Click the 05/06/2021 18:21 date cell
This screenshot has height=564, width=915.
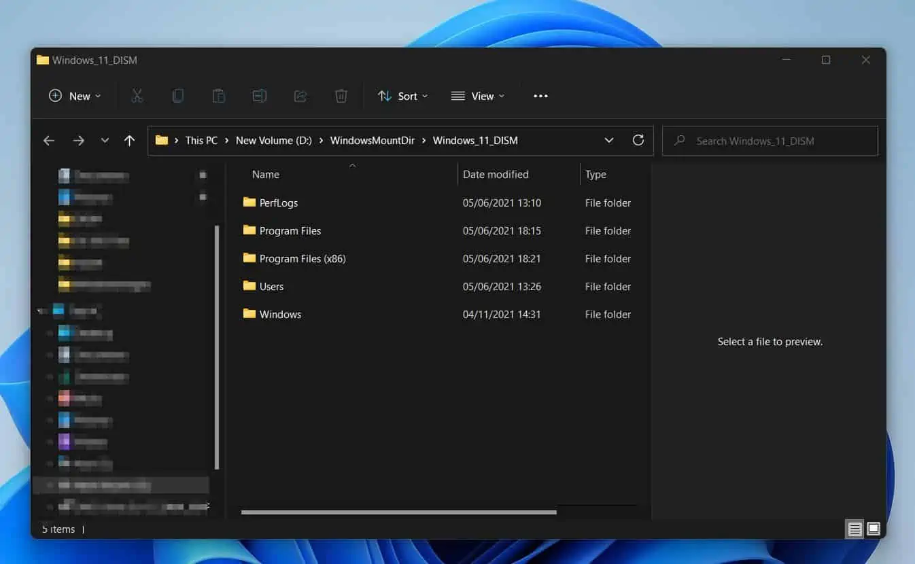(502, 258)
